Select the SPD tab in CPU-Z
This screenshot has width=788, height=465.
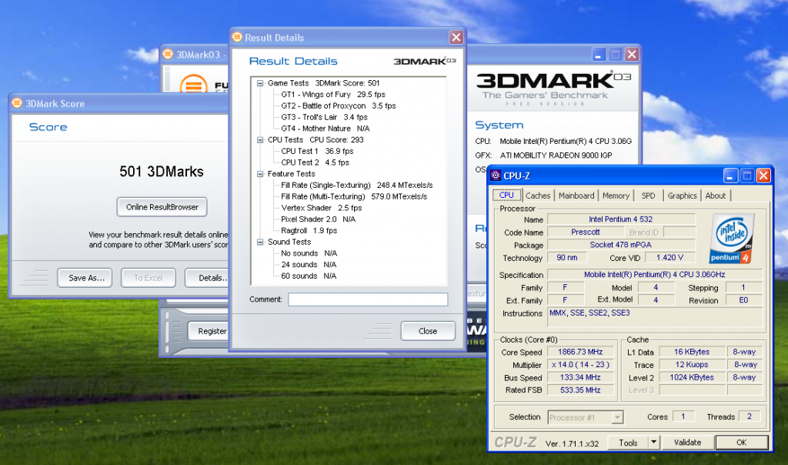(648, 196)
